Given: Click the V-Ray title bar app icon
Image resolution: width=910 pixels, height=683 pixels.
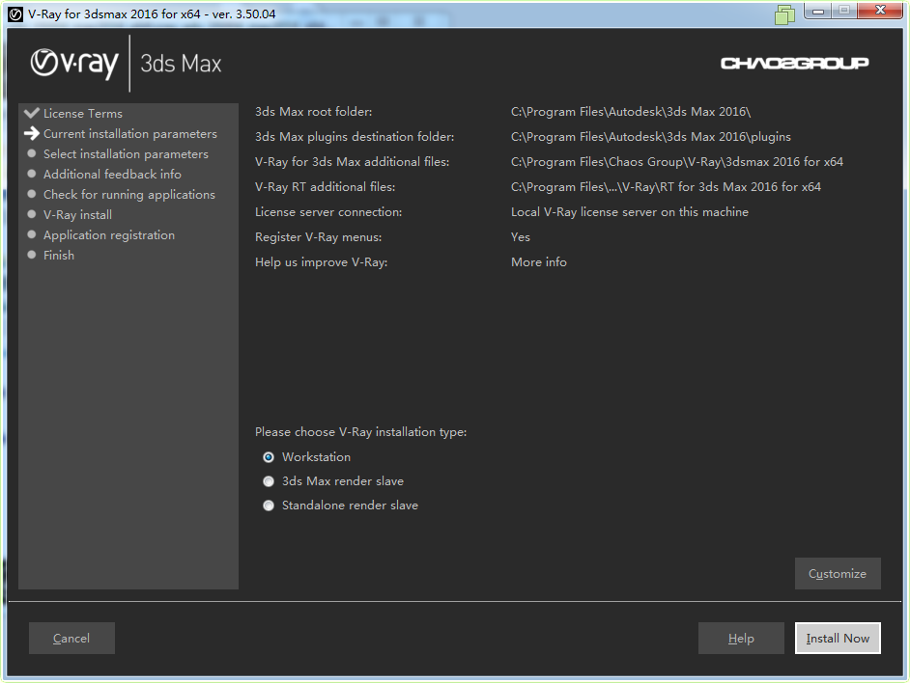Looking at the screenshot, I should pos(15,14).
